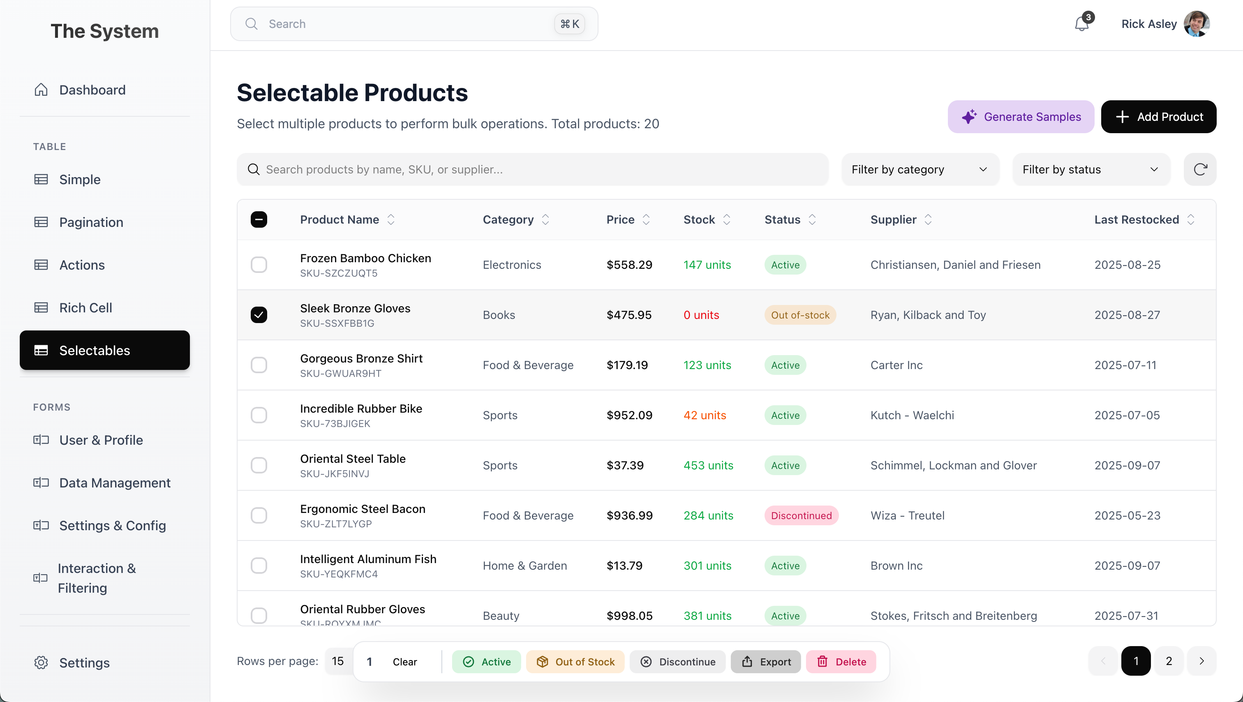Open the Filter by category dropdown
The height and width of the screenshot is (702, 1243).
click(x=920, y=169)
